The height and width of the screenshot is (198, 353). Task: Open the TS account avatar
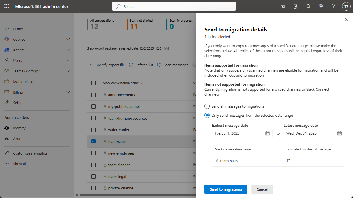[346, 6]
